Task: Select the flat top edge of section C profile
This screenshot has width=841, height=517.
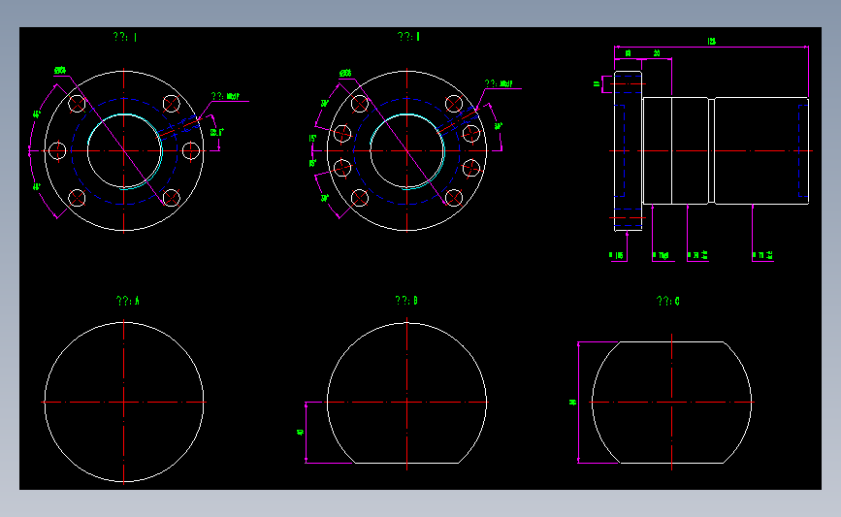Action: click(x=671, y=341)
